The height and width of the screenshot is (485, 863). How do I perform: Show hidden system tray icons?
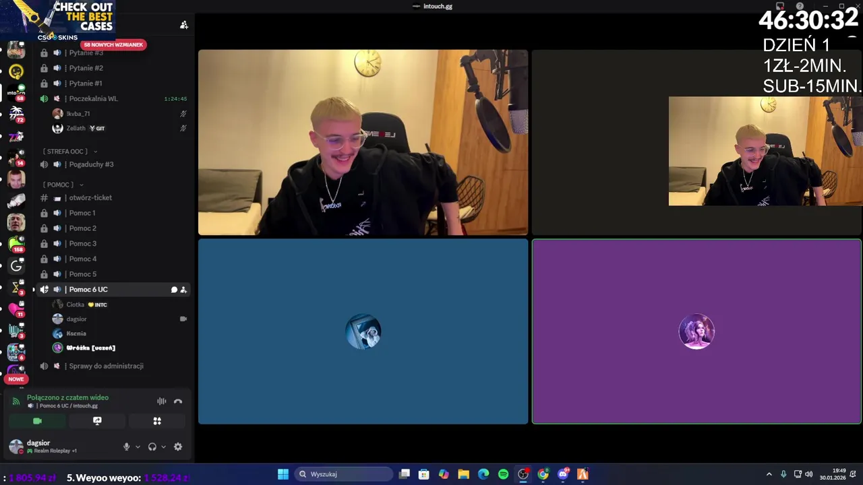click(x=769, y=474)
